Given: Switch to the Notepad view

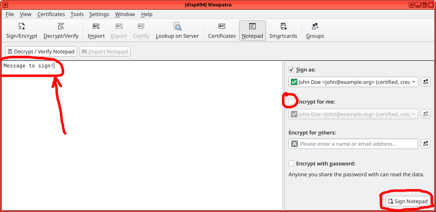Looking at the screenshot, I should coord(252,31).
